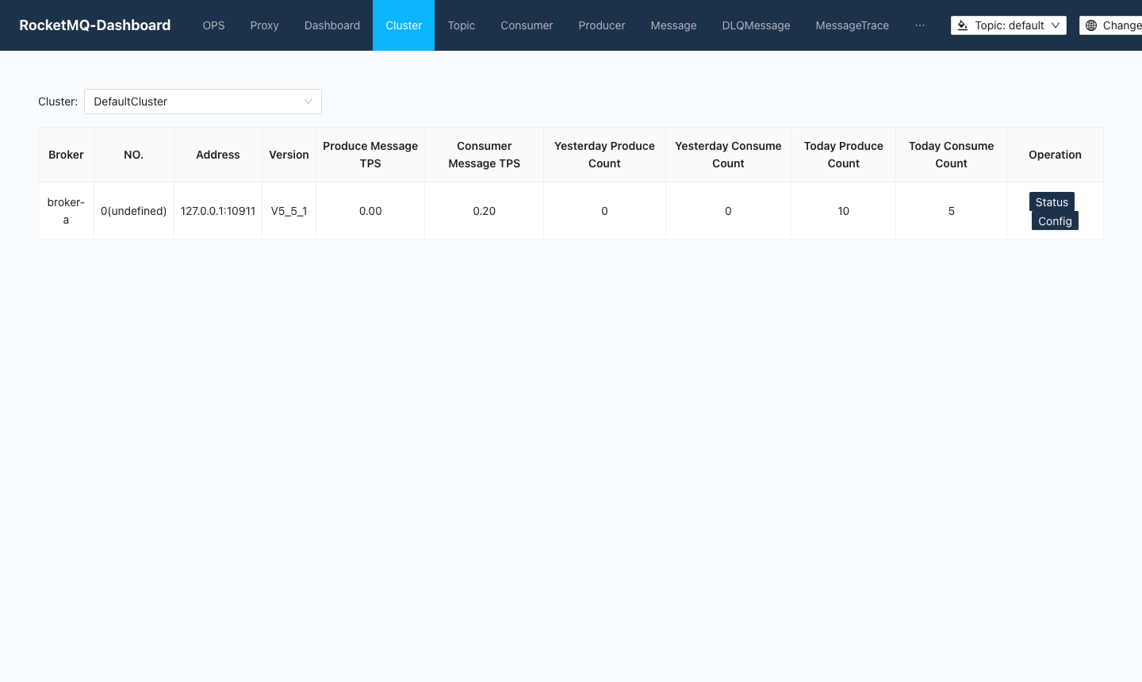Open the Producer page

click(x=601, y=25)
